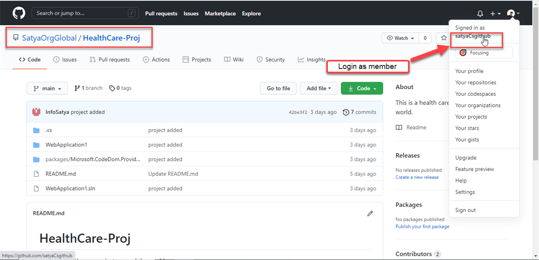View 1 branch link
The width and height of the screenshot is (539, 260).
click(88, 88)
